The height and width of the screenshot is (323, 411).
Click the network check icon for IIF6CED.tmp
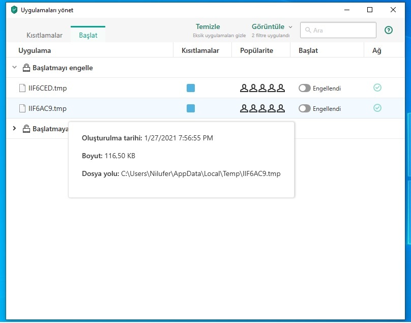pos(377,88)
